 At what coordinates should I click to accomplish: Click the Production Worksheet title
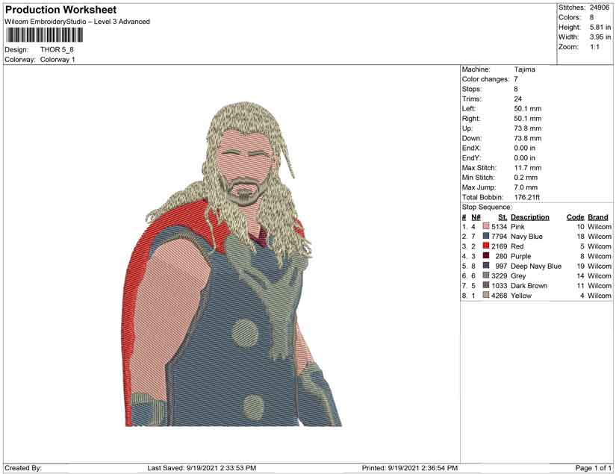[x=60, y=10]
